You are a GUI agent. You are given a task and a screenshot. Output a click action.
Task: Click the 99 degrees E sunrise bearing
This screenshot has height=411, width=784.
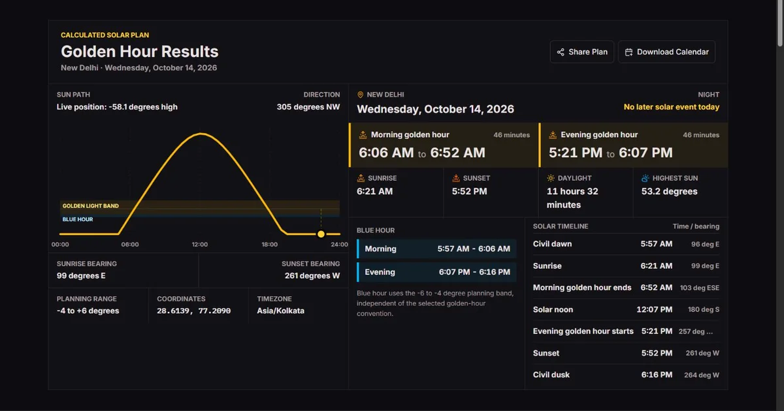[x=81, y=276]
